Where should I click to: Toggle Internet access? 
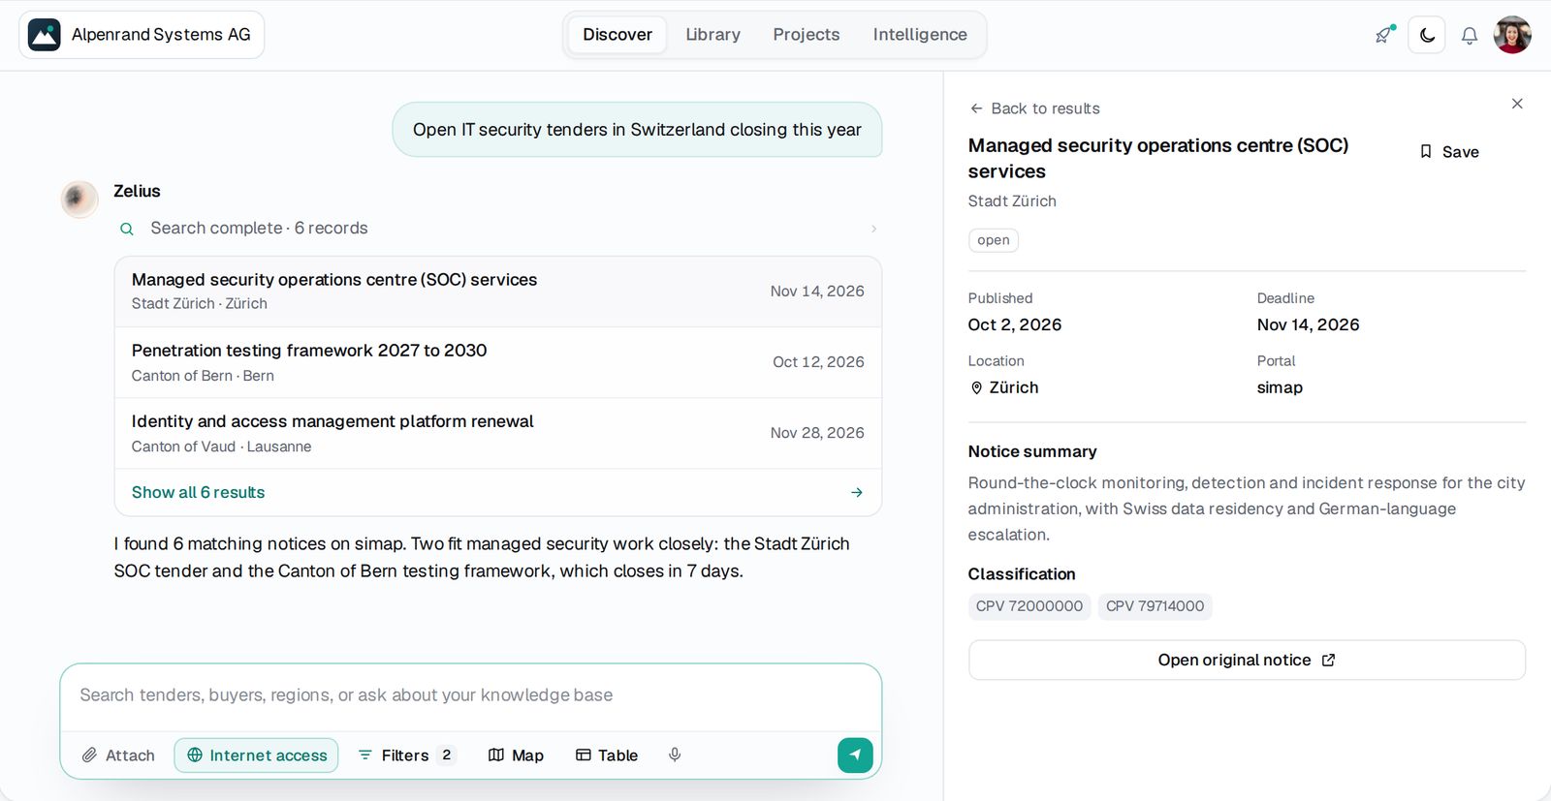(x=257, y=755)
